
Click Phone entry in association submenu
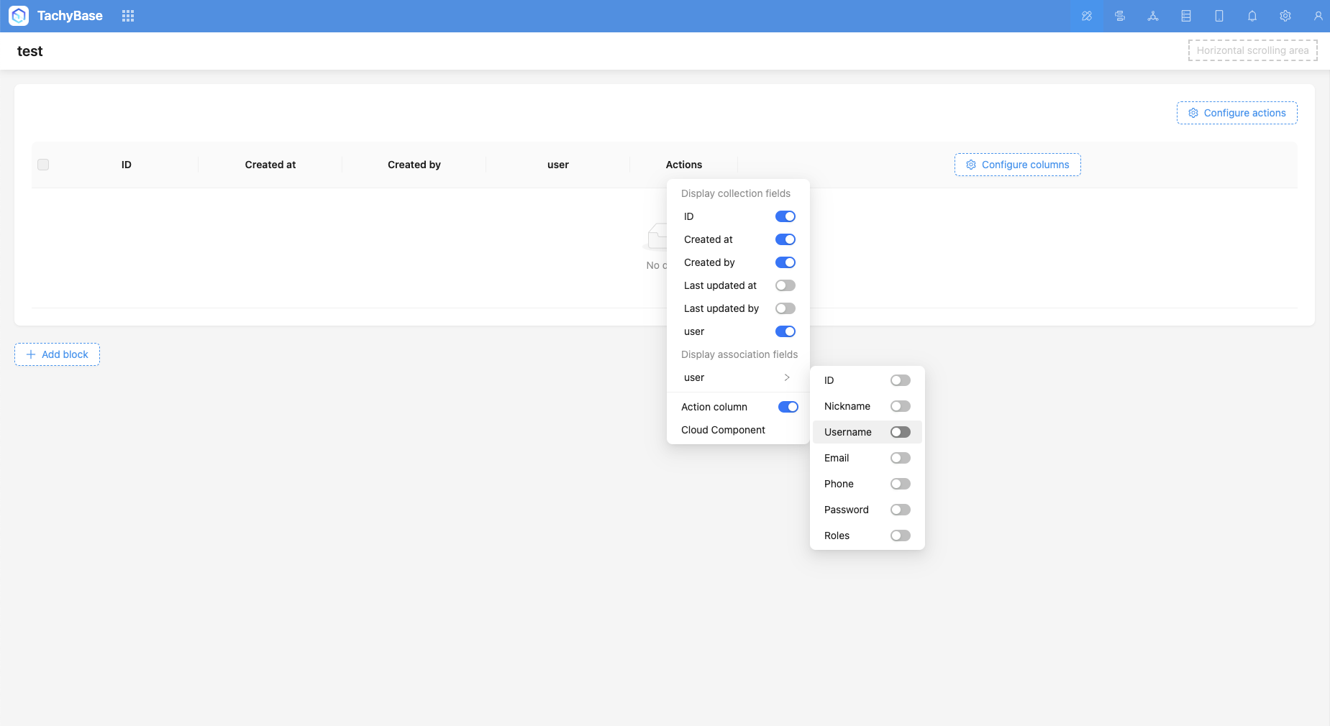pyautogui.click(x=867, y=484)
